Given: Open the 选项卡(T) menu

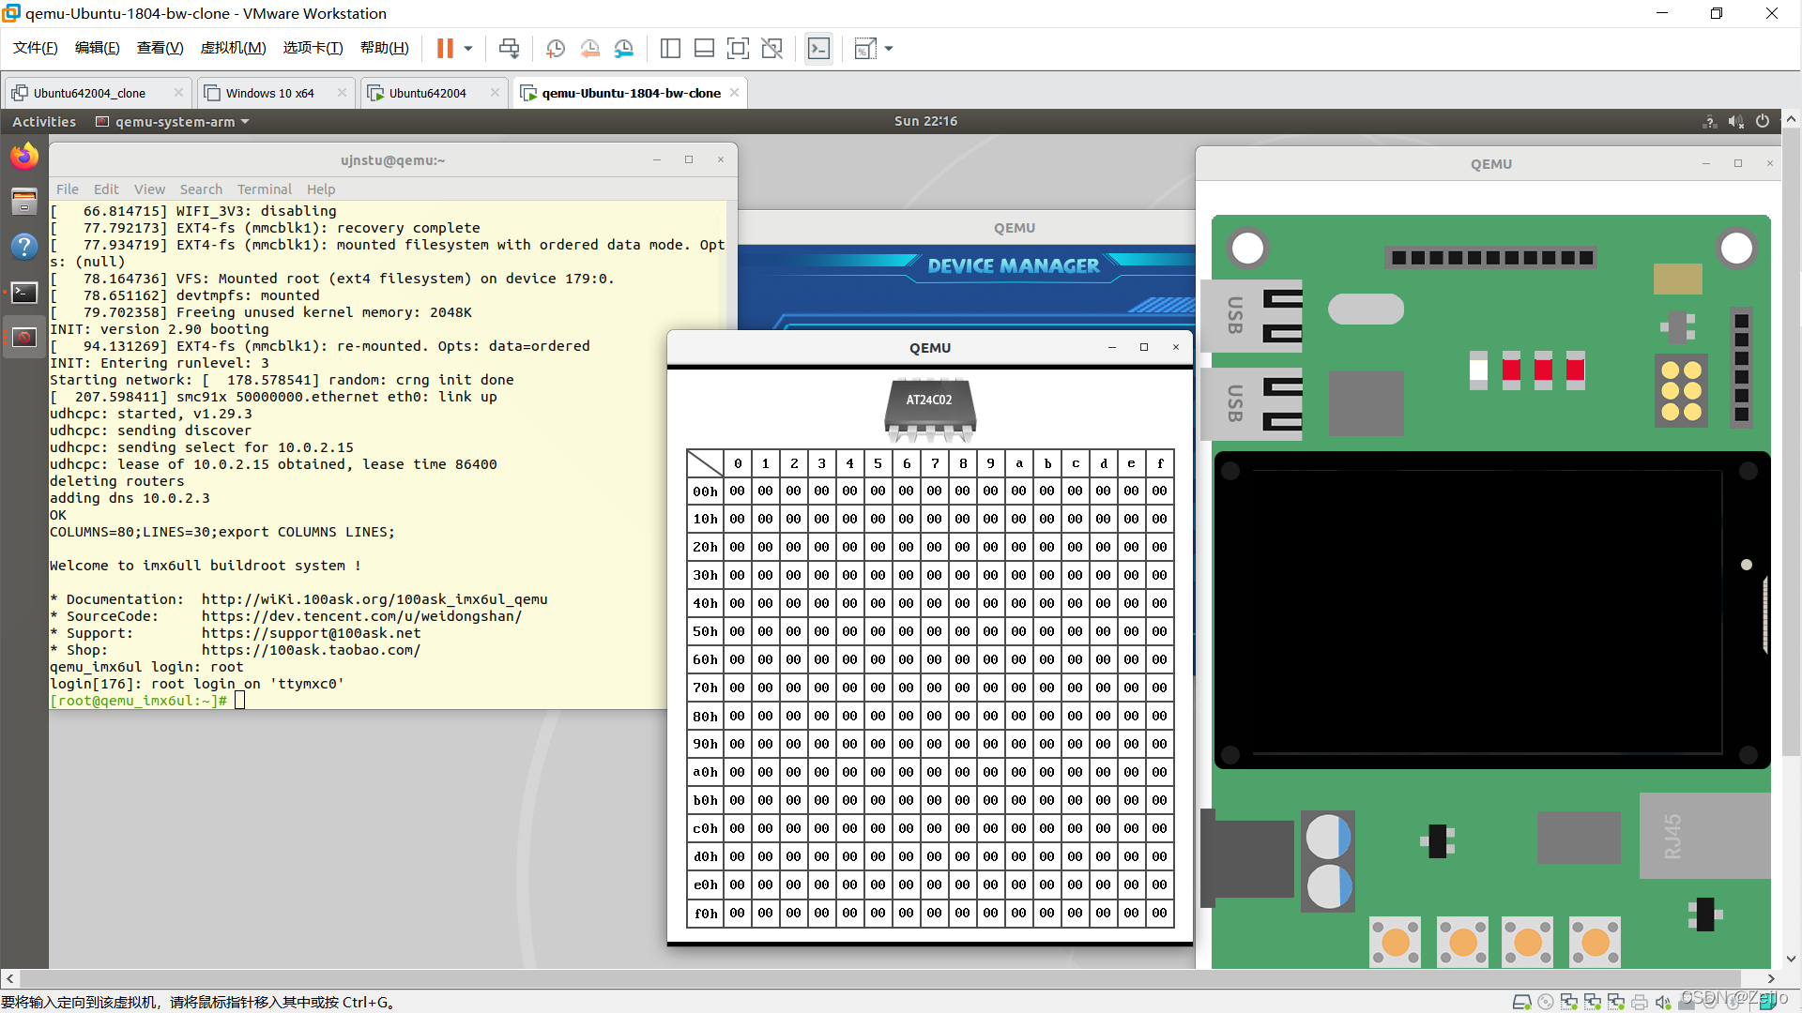Looking at the screenshot, I should pyautogui.click(x=313, y=48).
